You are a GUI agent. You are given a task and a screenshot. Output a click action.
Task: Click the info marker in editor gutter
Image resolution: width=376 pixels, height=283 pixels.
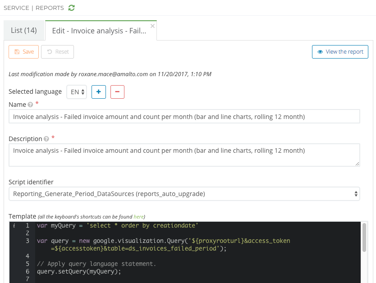tap(14, 225)
